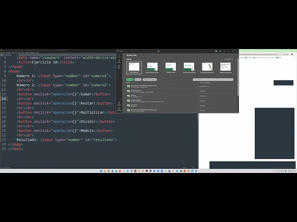Screen dimensions: 297x222
Task: Click the word Restar on line 15
Action: 87,103
